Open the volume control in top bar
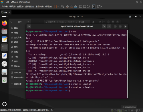Image resolution: width=143 pixels, height=112 pixels. (136, 16)
